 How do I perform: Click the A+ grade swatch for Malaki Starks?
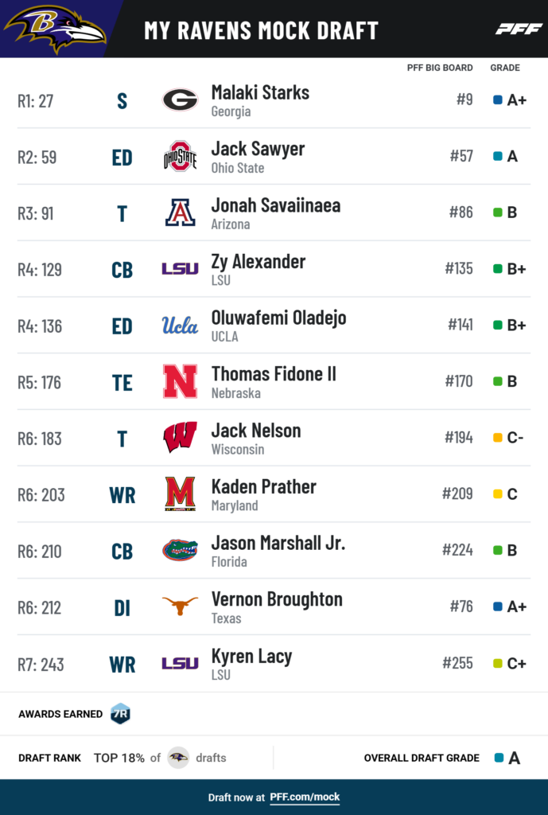pos(498,100)
